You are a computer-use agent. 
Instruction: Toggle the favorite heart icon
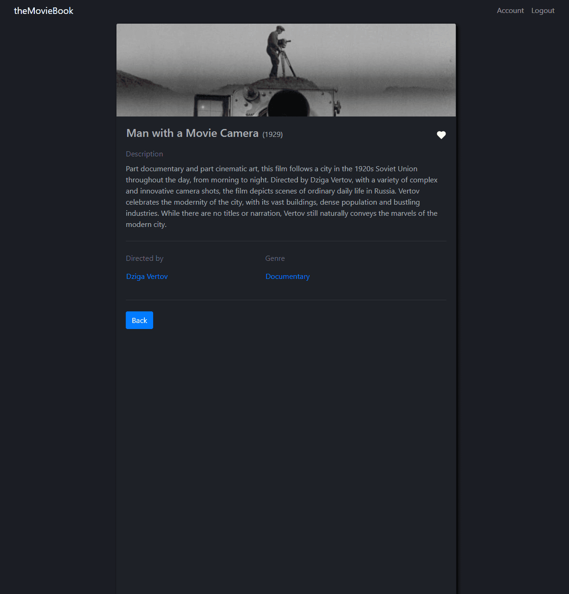coord(441,135)
